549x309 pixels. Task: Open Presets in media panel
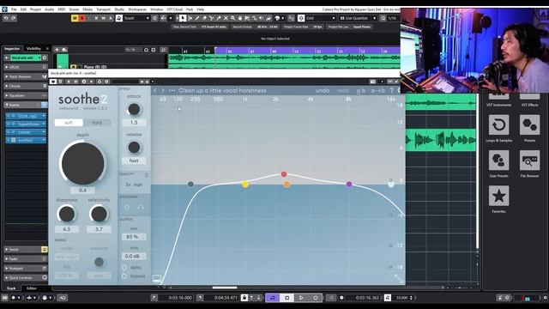[x=529, y=124]
